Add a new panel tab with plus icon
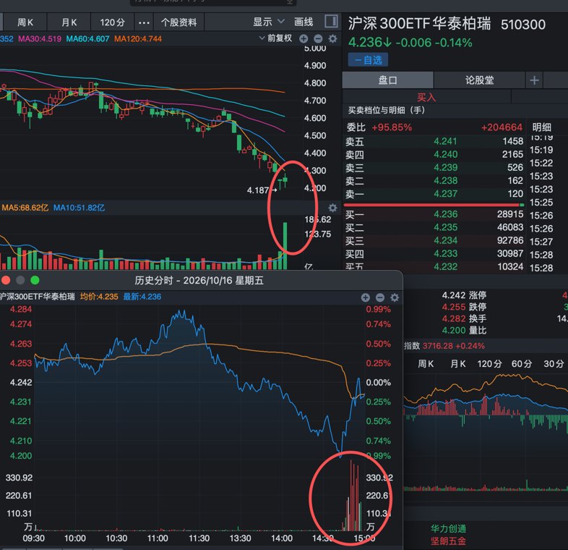The image size is (568, 550). [534, 80]
